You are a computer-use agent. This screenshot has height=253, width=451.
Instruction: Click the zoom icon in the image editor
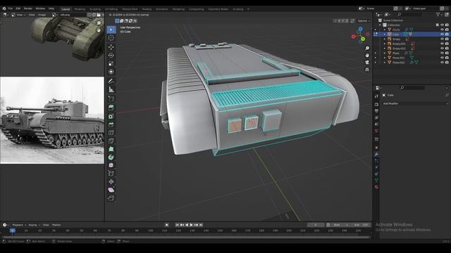click(99, 23)
